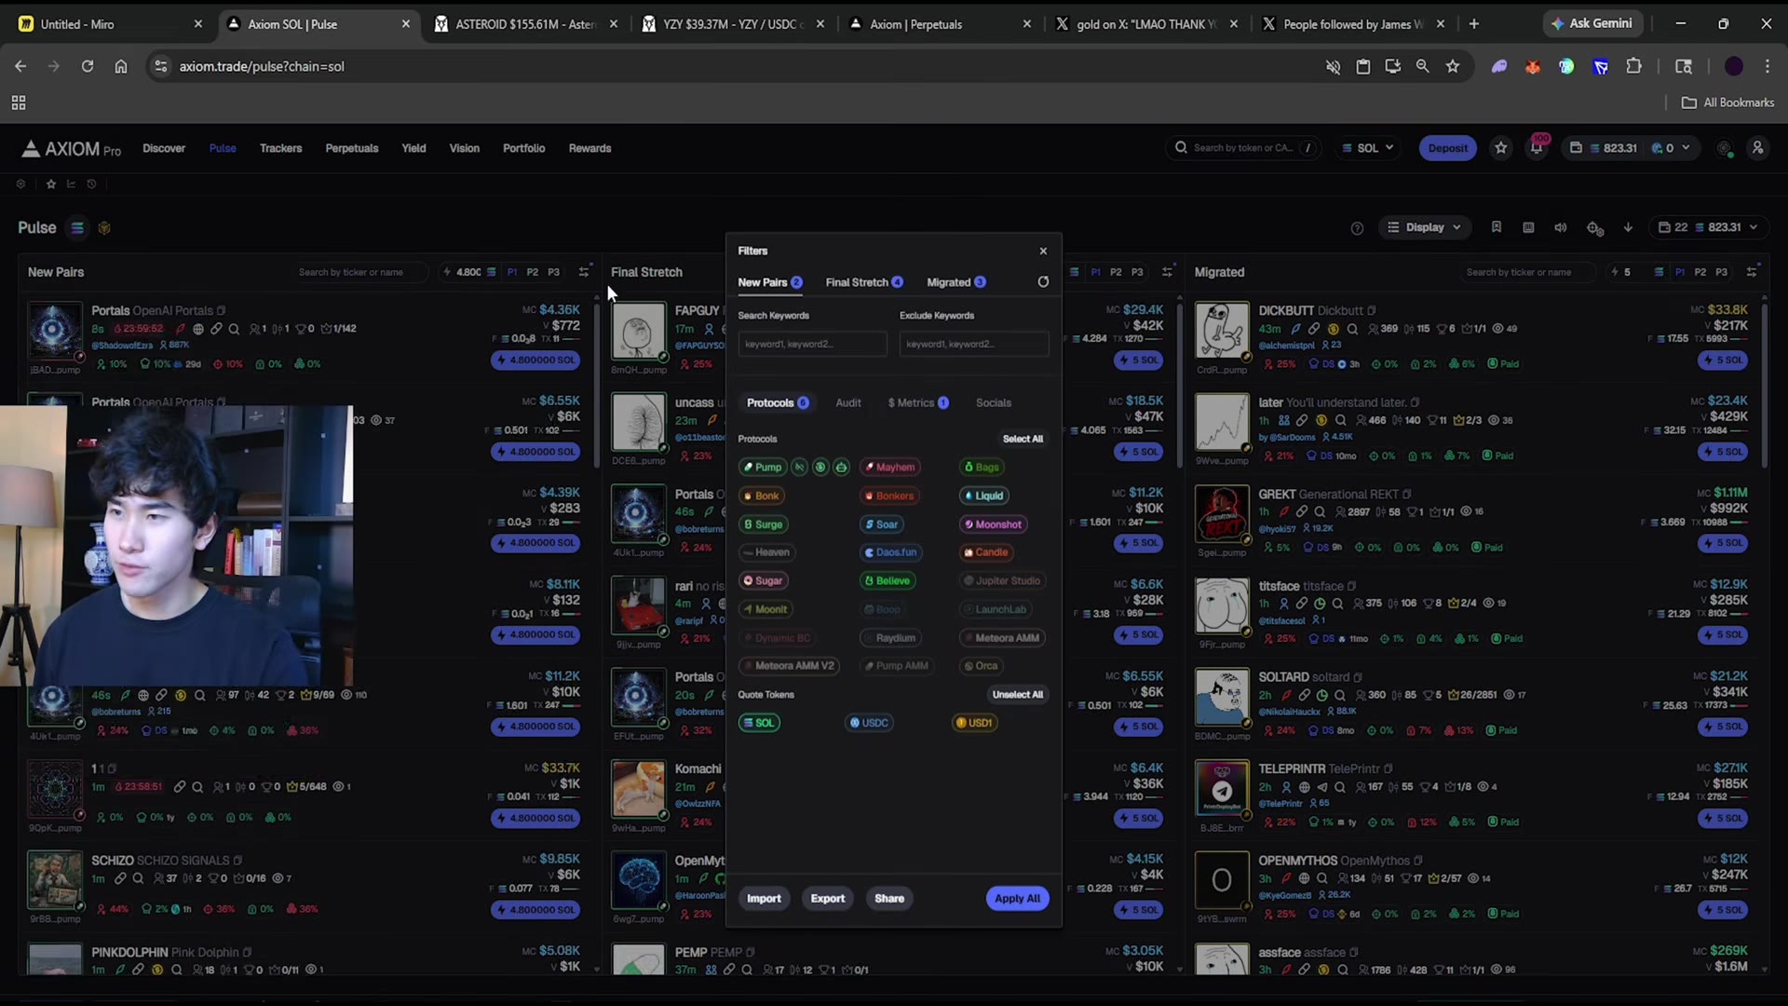This screenshot has width=1788, height=1006.
Task: Toggle the Meteora AMM V2 protocol filter
Action: 789,666
